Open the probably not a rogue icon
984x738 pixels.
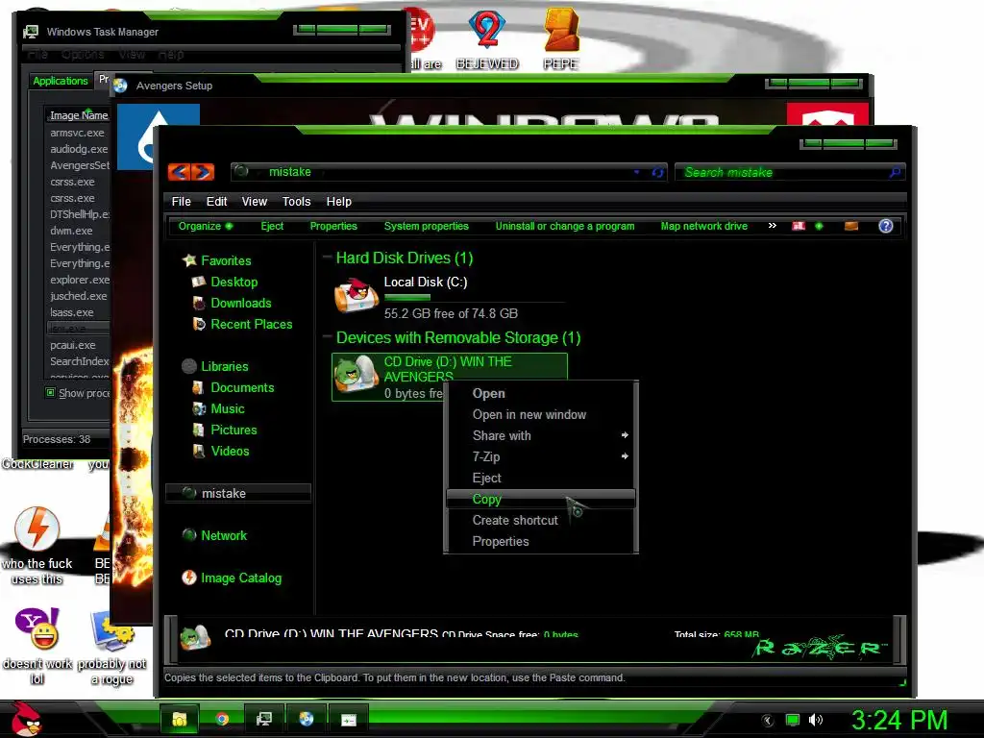click(x=111, y=648)
